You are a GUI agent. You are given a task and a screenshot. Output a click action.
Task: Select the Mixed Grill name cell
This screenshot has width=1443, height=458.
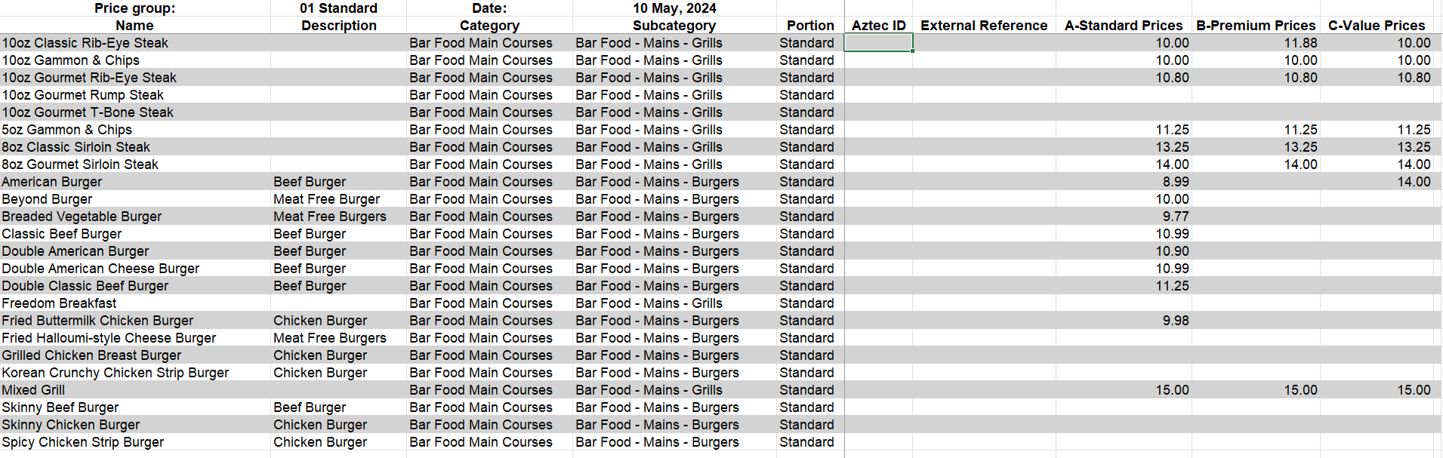tap(33, 390)
